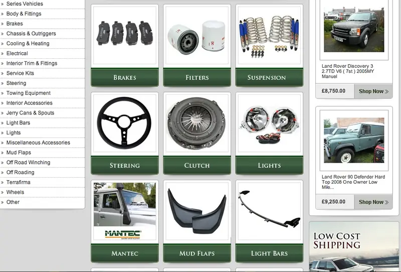Click the £9,250.00 price text
Viewport: 401px width, 272px height.
333,202
